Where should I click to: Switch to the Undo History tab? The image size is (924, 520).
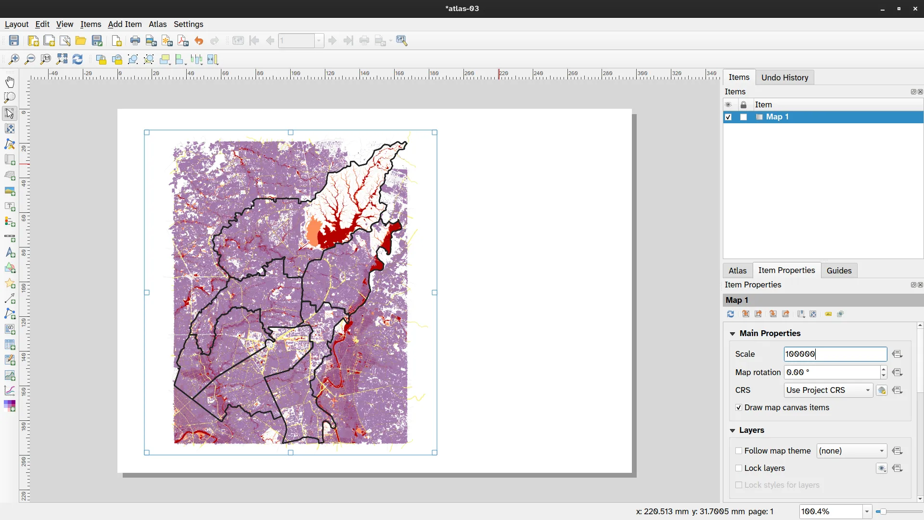tap(784, 77)
